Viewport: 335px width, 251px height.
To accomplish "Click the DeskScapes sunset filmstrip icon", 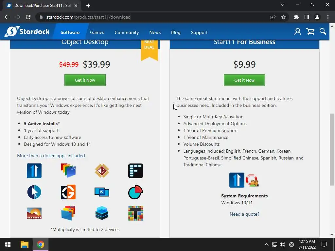I will (x=34, y=213).
